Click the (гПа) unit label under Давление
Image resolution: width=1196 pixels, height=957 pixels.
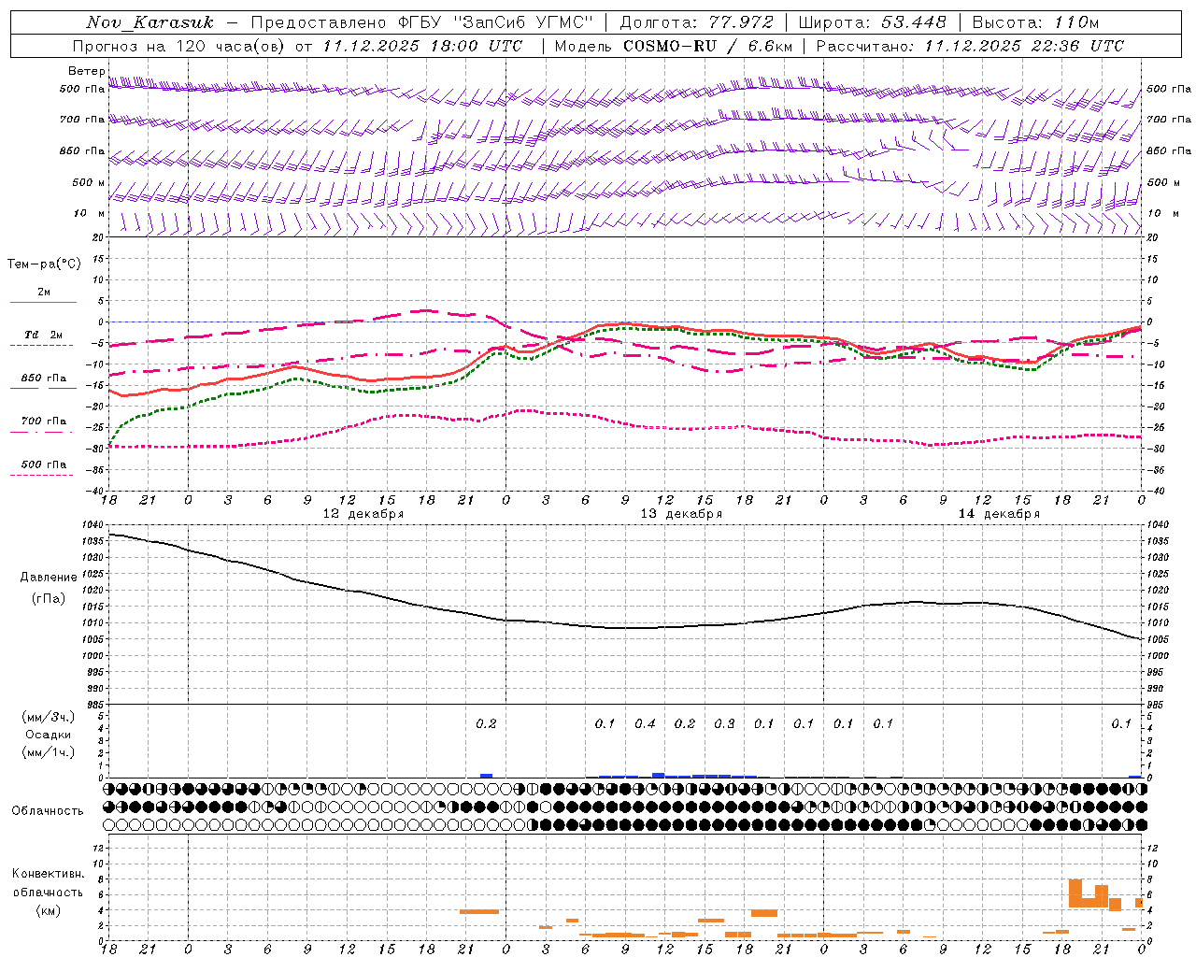(x=49, y=598)
